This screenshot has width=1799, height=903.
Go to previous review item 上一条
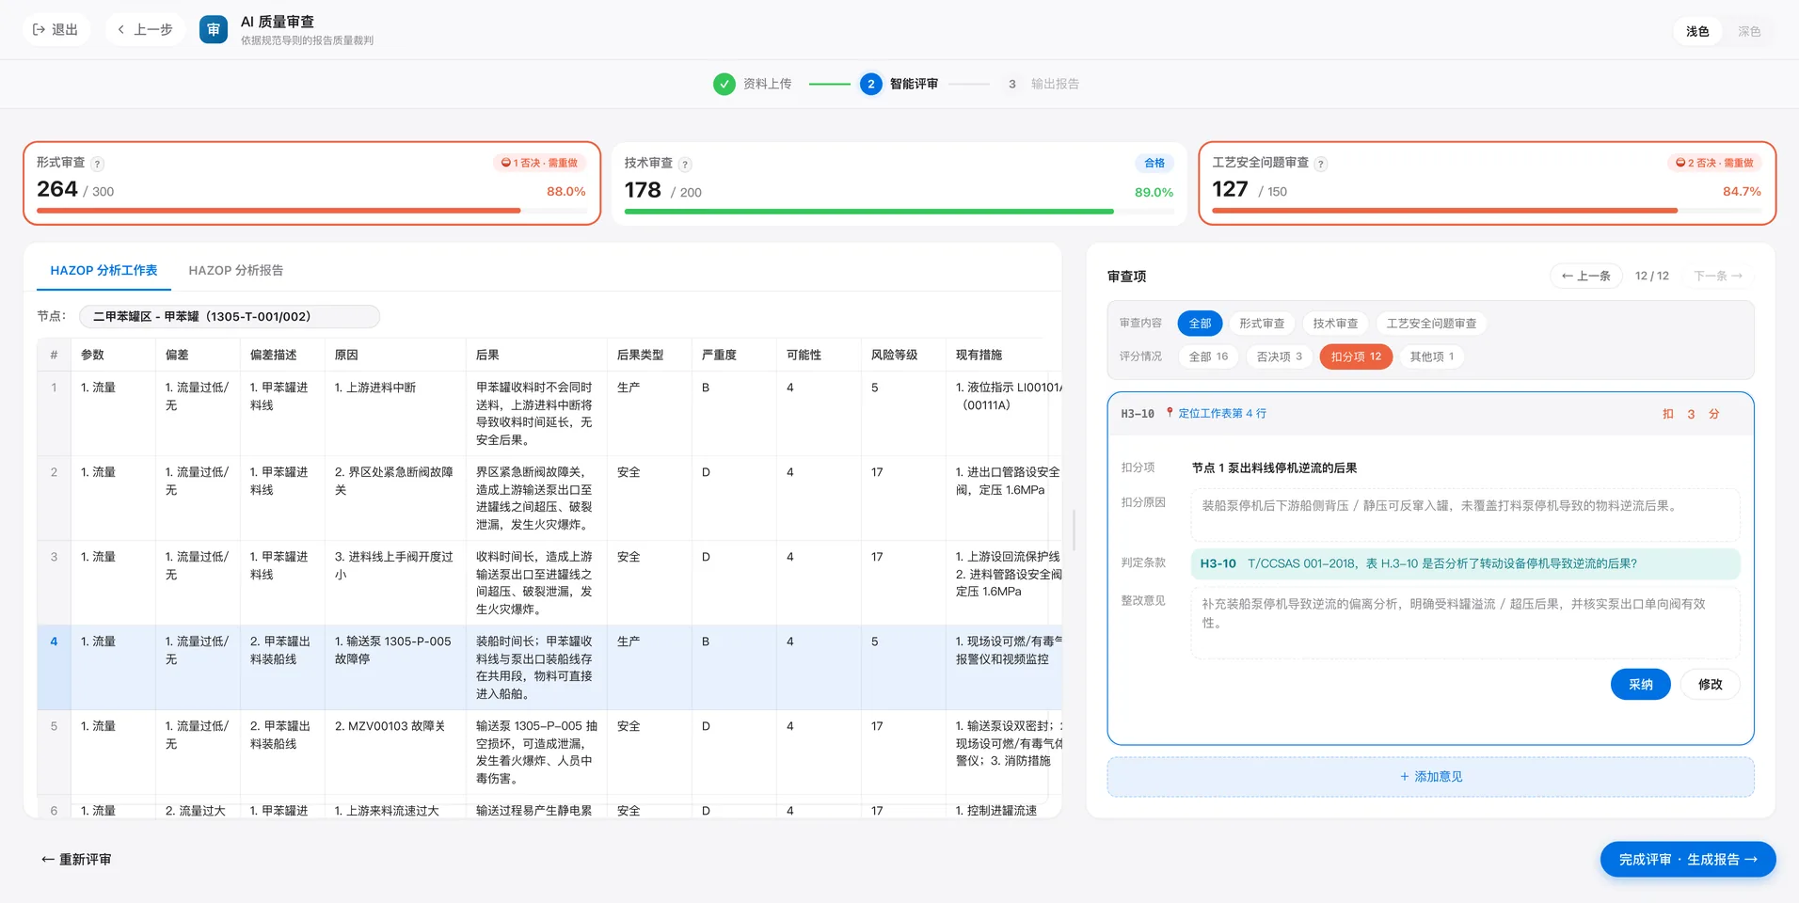coord(1586,276)
